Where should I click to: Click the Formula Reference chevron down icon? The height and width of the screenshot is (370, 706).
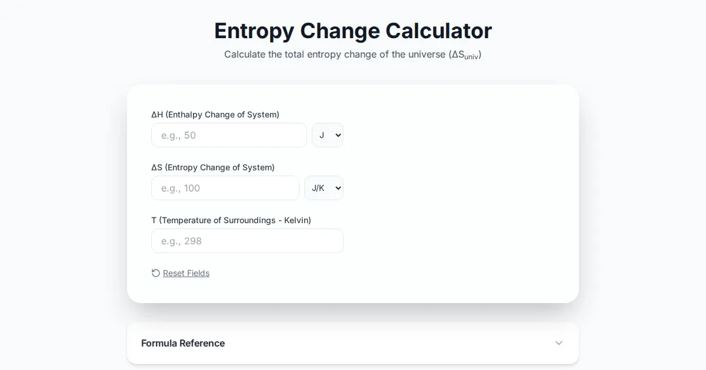point(559,343)
